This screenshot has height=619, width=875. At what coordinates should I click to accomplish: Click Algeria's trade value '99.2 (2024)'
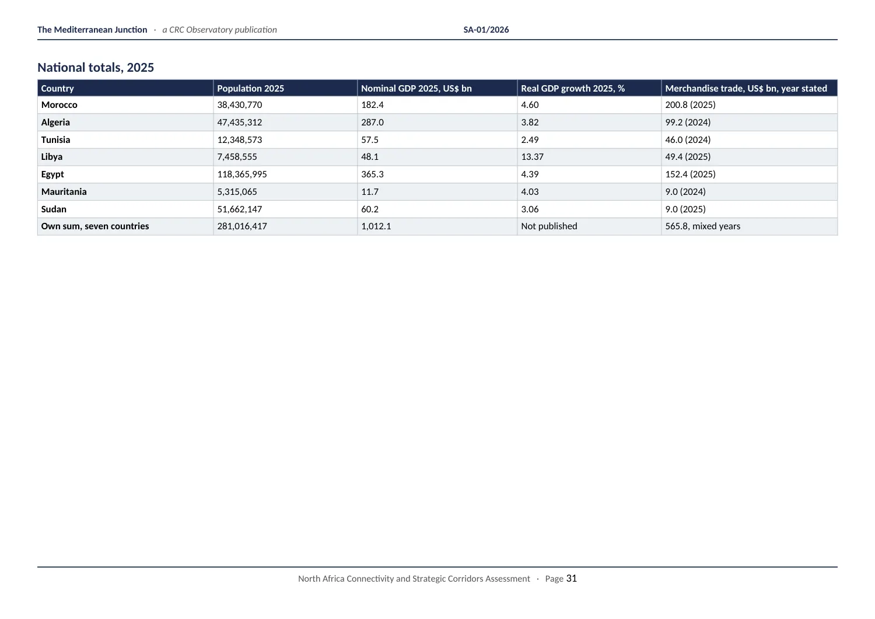pyautogui.click(x=688, y=123)
